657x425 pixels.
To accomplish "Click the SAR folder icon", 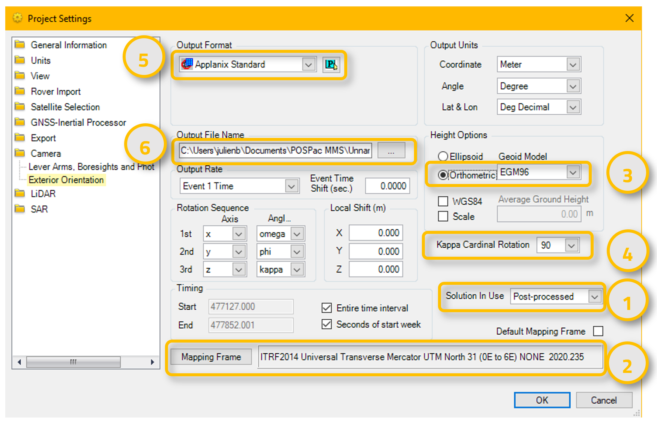I will [19, 209].
